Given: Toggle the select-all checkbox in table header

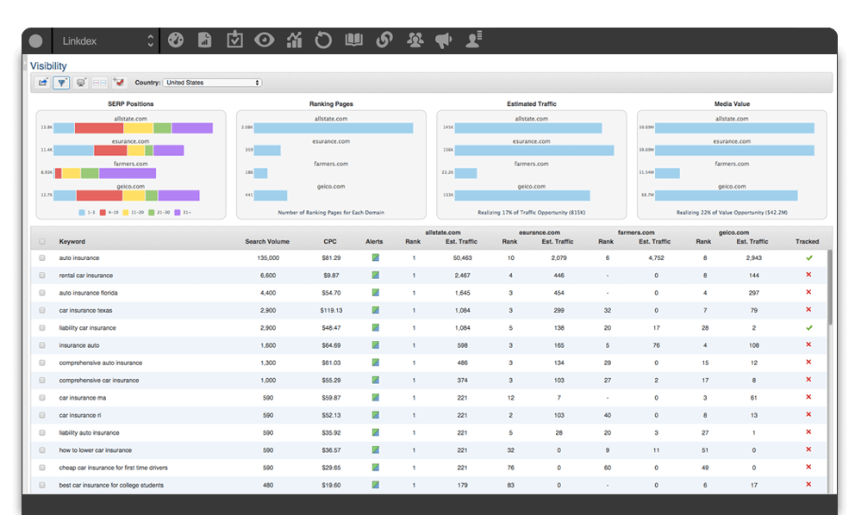Looking at the screenshot, I should (x=42, y=242).
